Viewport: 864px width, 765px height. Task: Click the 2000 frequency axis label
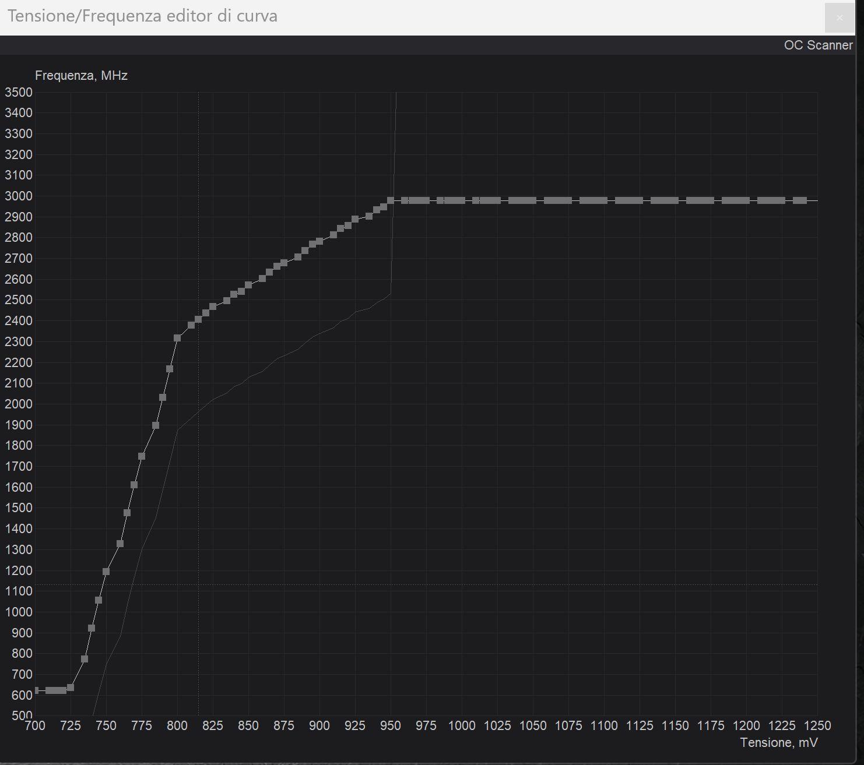click(19, 404)
